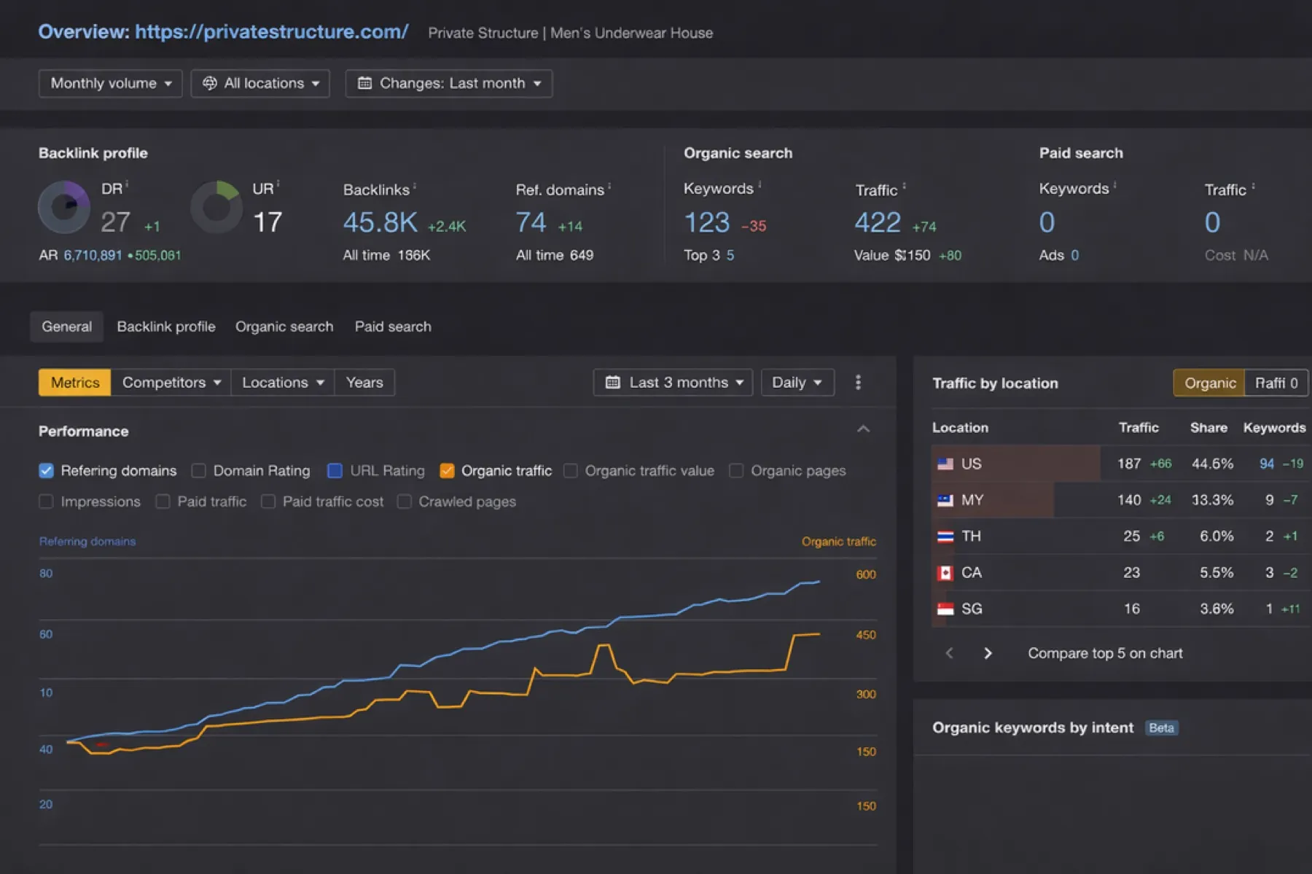Enable the Domain Rating checkbox
1312x874 pixels.
coord(198,471)
